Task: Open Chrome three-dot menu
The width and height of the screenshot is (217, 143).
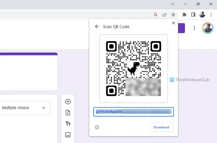Action: 211,15
